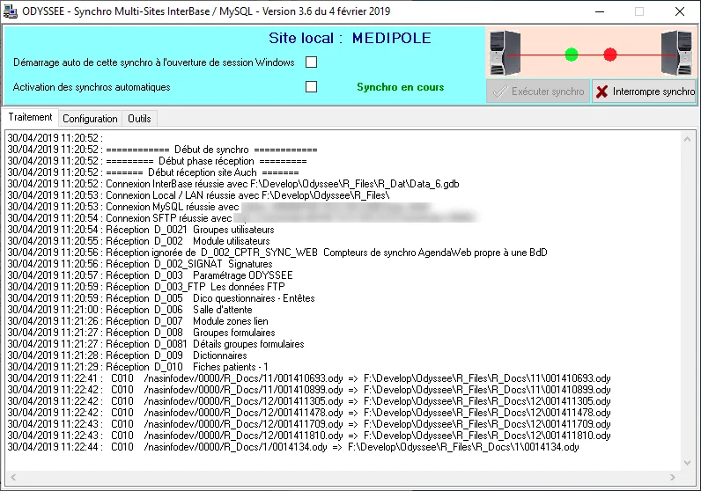Click the 'Démarrage auto de cette synchro' label
The height and width of the screenshot is (491, 701).
[x=154, y=62]
